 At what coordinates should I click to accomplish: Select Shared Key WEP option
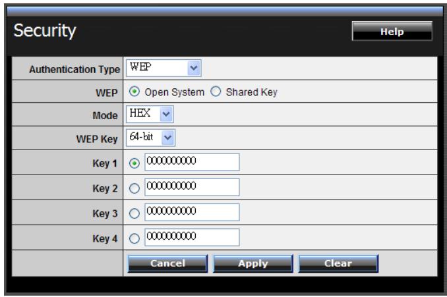pyautogui.click(x=216, y=92)
